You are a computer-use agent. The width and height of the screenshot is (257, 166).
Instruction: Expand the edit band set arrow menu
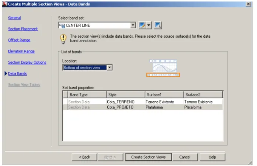(x=149, y=25)
